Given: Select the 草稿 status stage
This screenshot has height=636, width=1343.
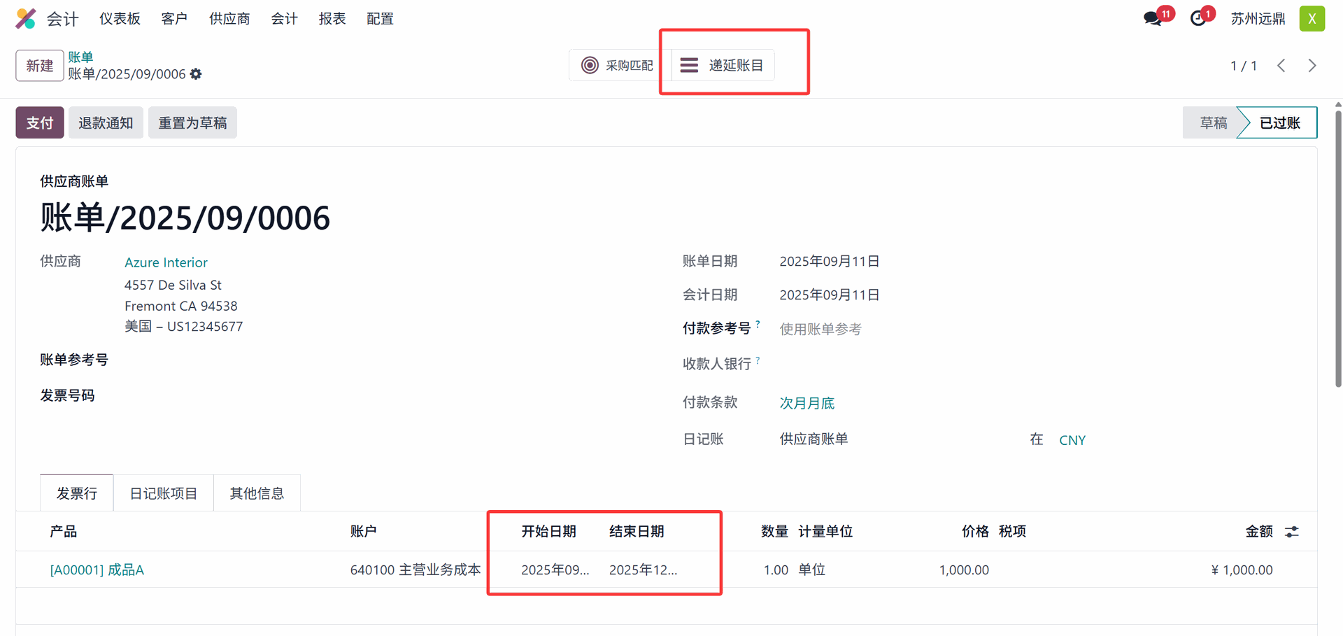Looking at the screenshot, I should tap(1213, 123).
